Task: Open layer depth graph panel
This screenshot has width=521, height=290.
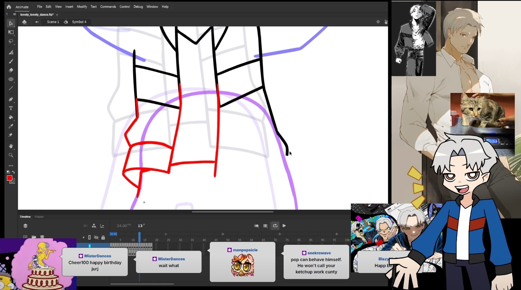Action: (102, 226)
